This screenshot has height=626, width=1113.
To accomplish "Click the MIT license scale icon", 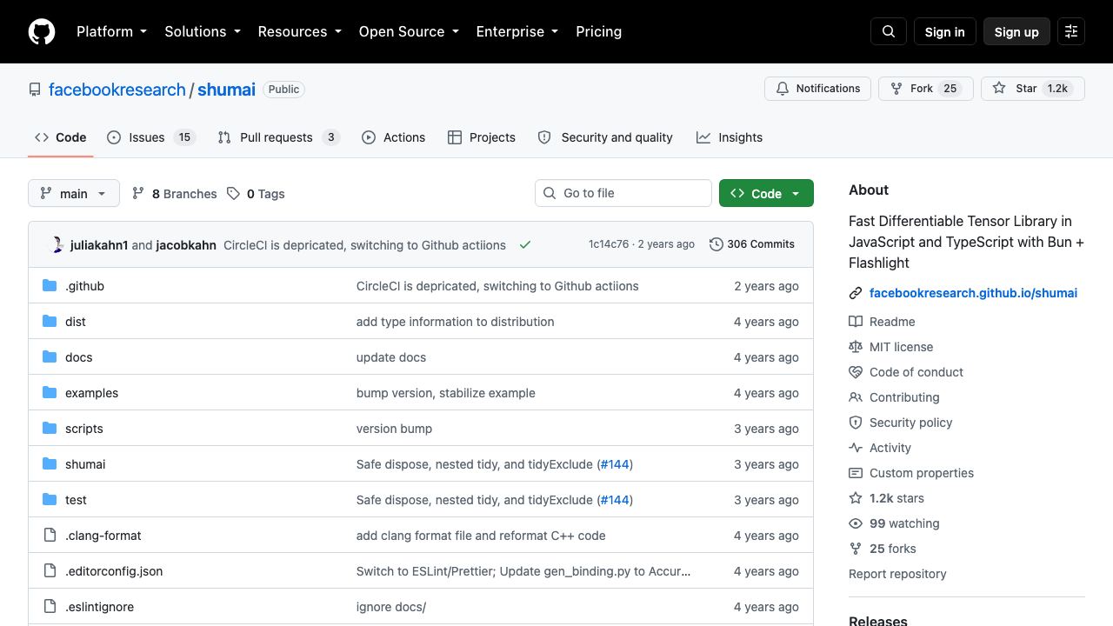I will coord(856,347).
